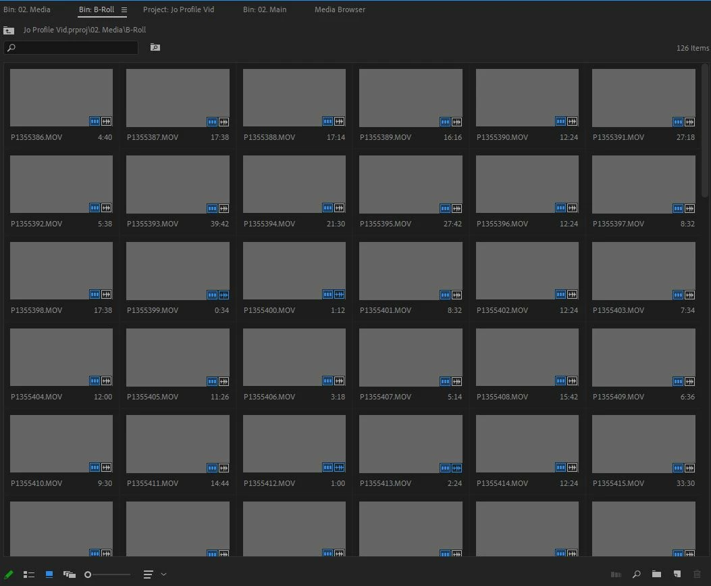The height and width of the screenshot is (586, 711).
Task: Click the 27:42 duration of P1355395.MOV
Action: click(x=452, y=224)
